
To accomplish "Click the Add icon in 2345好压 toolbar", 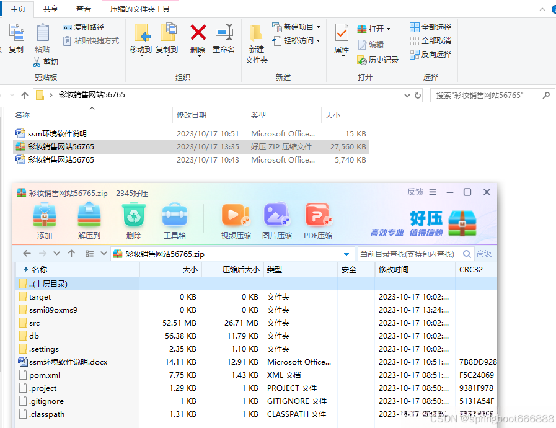I will click(x=45, y=215).
